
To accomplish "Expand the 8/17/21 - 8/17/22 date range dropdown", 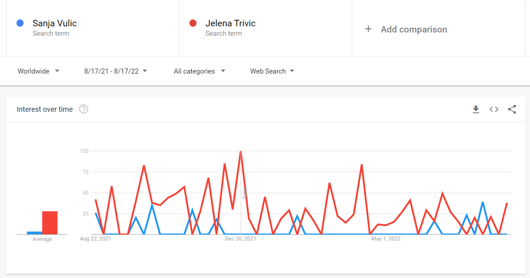I will click(x=116, y=71).
